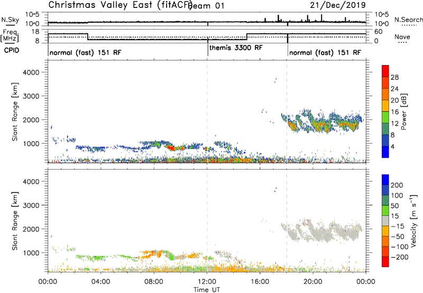The height and width of the screenshot is (293, 423).
Task: Click the 'Power [dB]' color bar label
Action: tap(403, 112)
